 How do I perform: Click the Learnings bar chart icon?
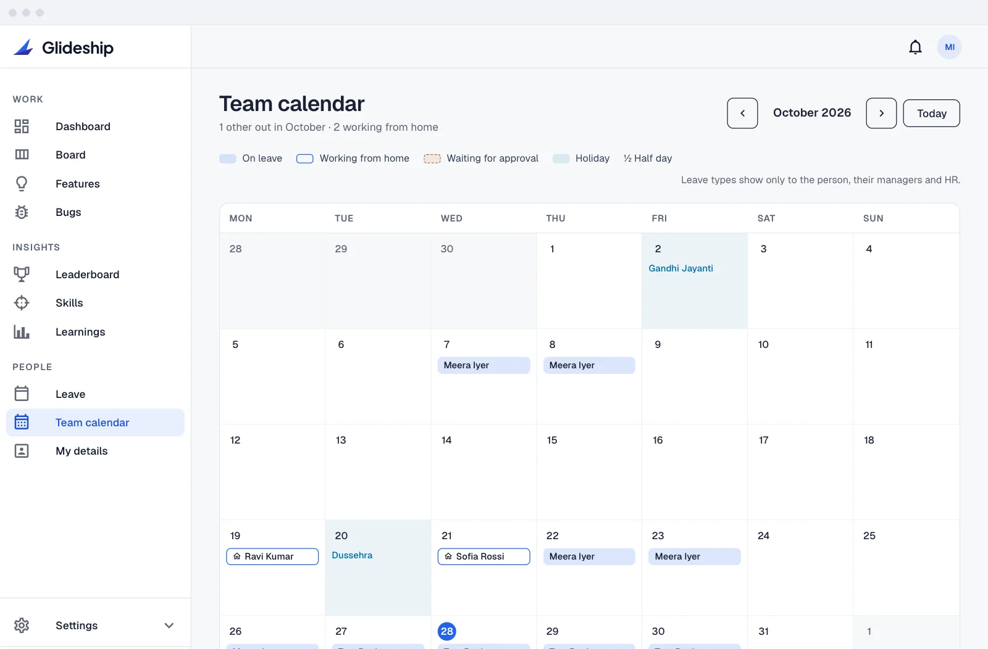[22, 332]
